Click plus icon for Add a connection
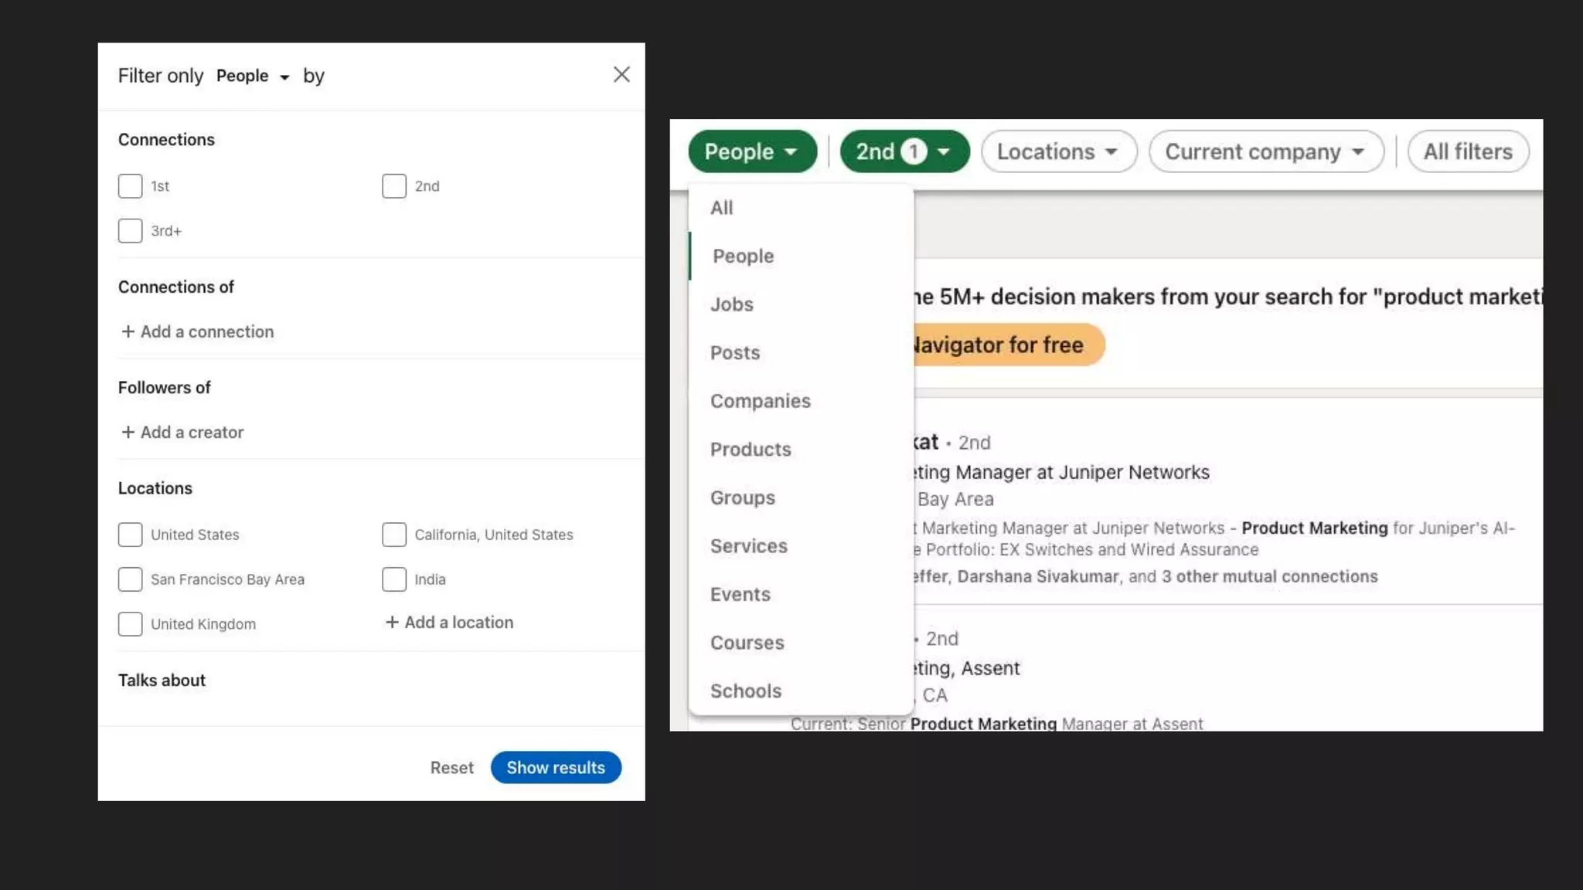Viewport: 1583px width, 890px height. tap(128, 331)
